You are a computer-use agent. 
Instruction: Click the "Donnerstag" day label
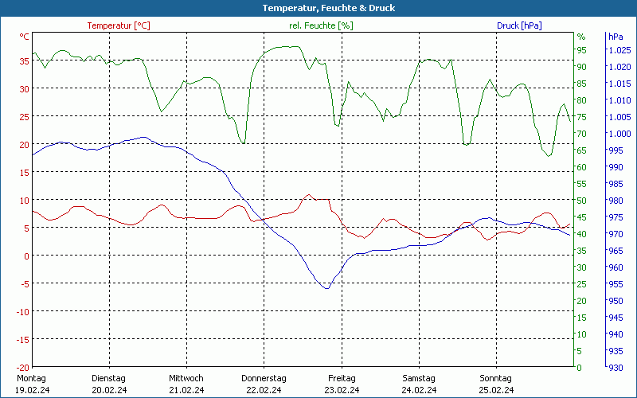tap(264, 378)
